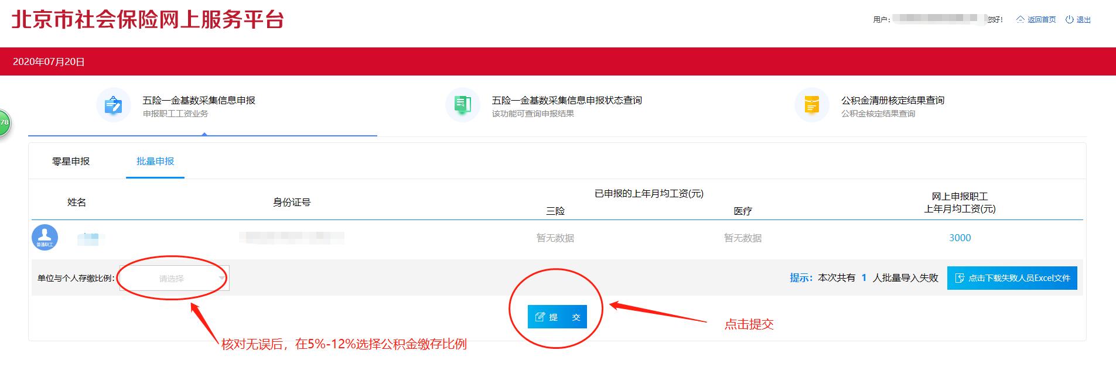Click the 五险一金基数采集信息申报 clipboard icon
The width and height of the screenshot is (1116, 384).
[113, 105]
